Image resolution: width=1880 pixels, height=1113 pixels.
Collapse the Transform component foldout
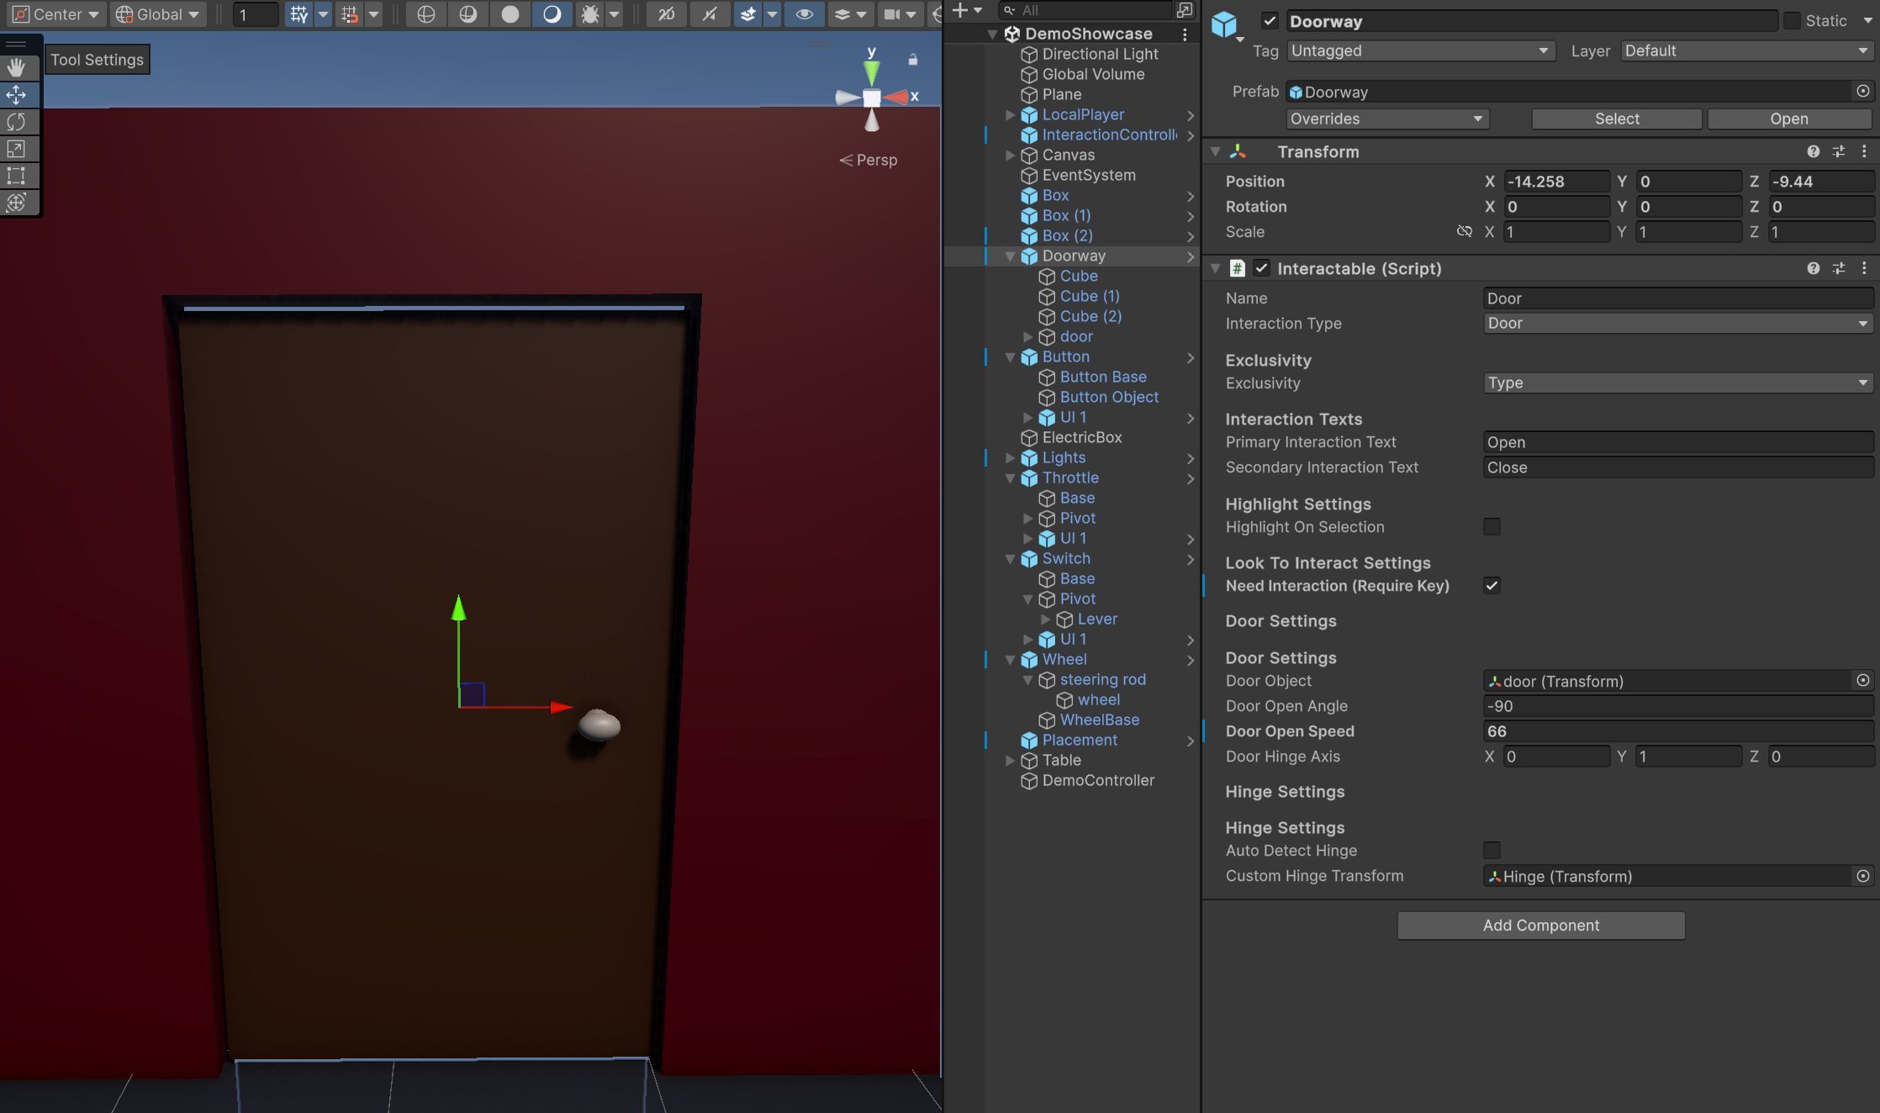(1215, 151)
